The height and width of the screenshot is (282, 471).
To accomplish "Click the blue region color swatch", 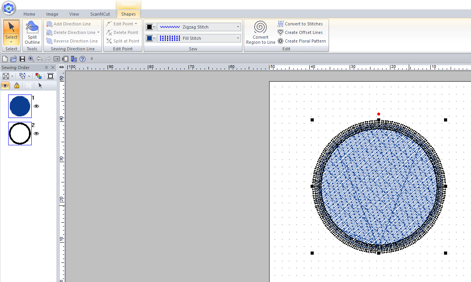I will 149,38.
